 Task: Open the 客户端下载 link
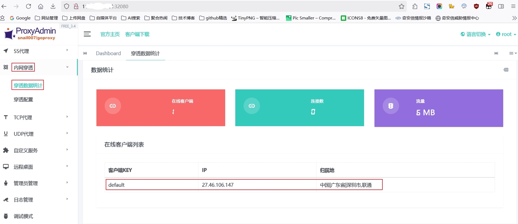(137, 34)
